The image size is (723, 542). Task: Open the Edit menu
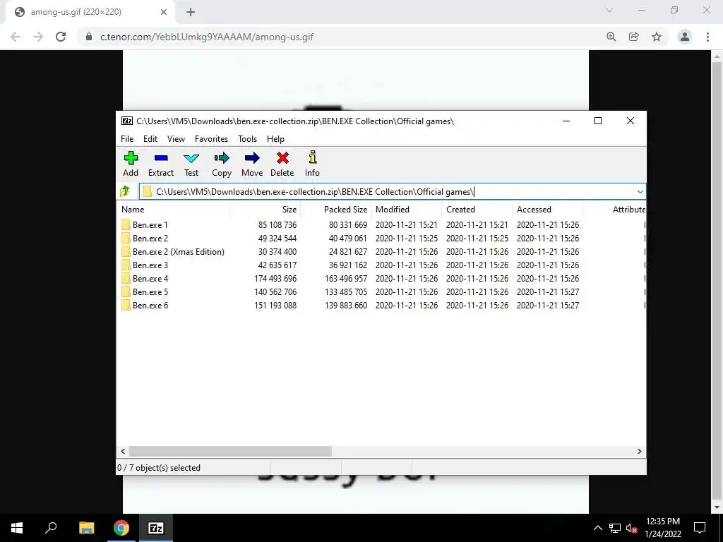point(150,139)
